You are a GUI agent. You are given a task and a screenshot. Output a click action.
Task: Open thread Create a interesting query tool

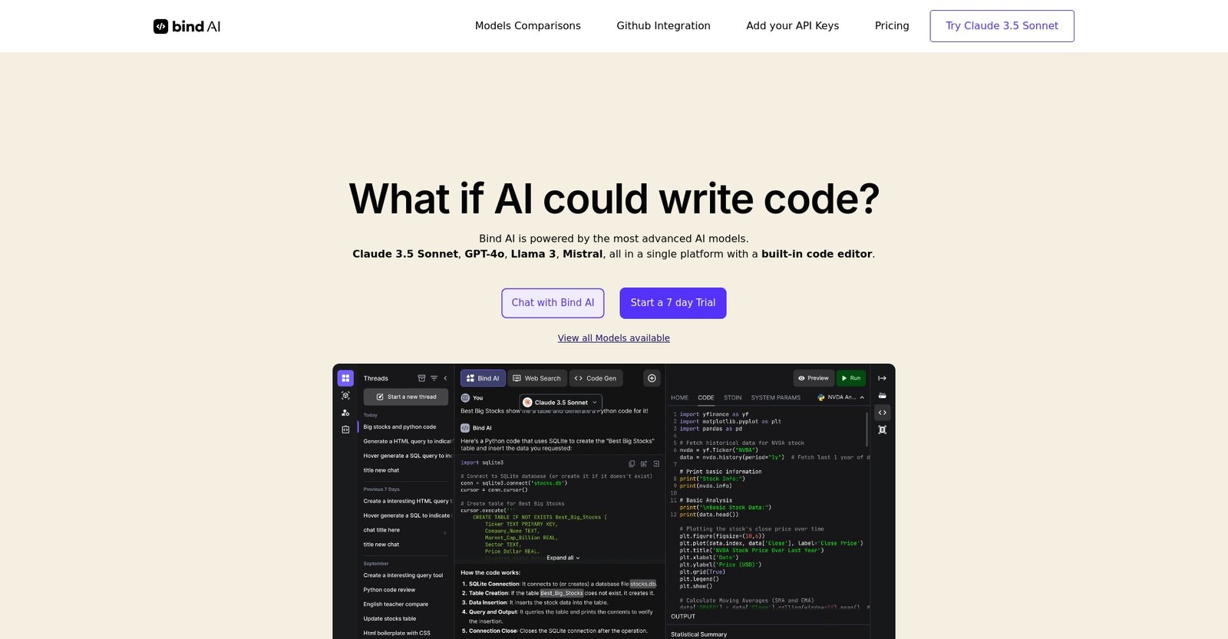[403, 575]
